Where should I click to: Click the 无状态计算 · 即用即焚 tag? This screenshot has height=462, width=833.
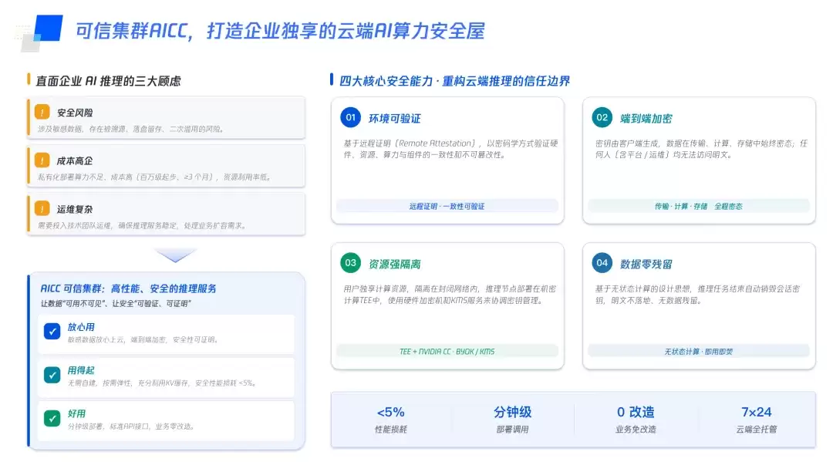(x=699, y=352)
